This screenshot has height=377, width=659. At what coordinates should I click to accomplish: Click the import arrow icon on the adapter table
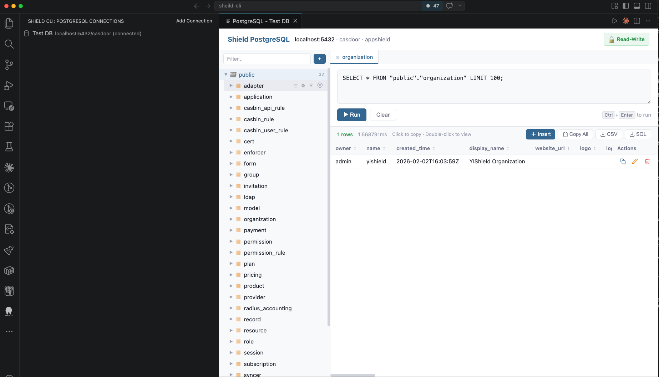click(311, 86)
